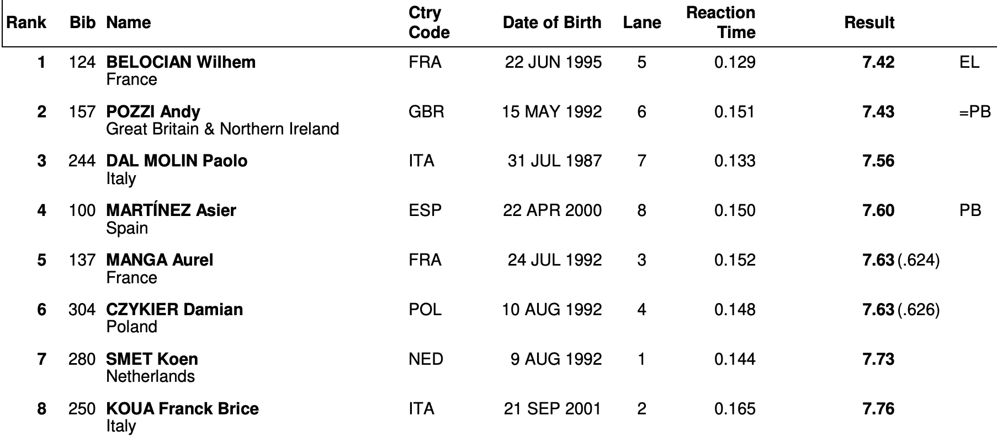Viewport: 997px width, 443px height.
Task: Click the Date of Birth header
Action: tap(552, 23)
